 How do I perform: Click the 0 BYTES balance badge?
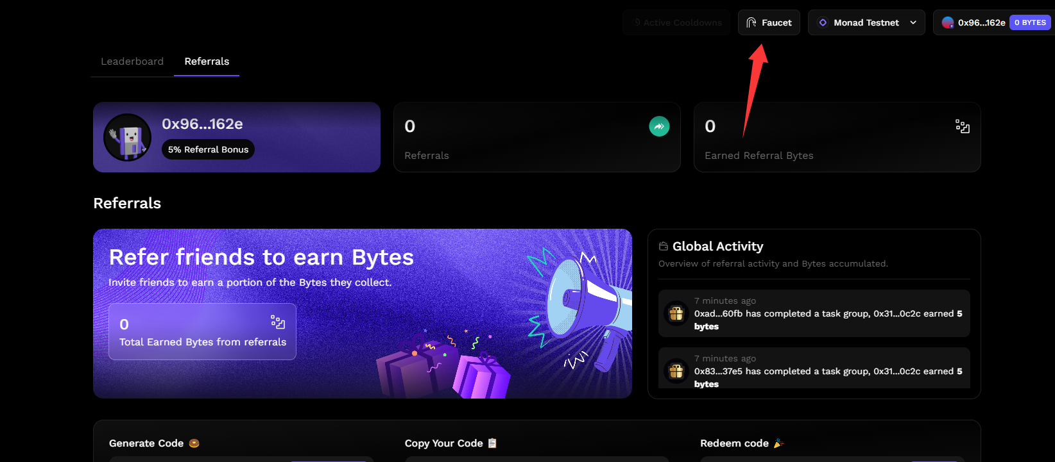pyautogui.click(x=1030, y=22)
